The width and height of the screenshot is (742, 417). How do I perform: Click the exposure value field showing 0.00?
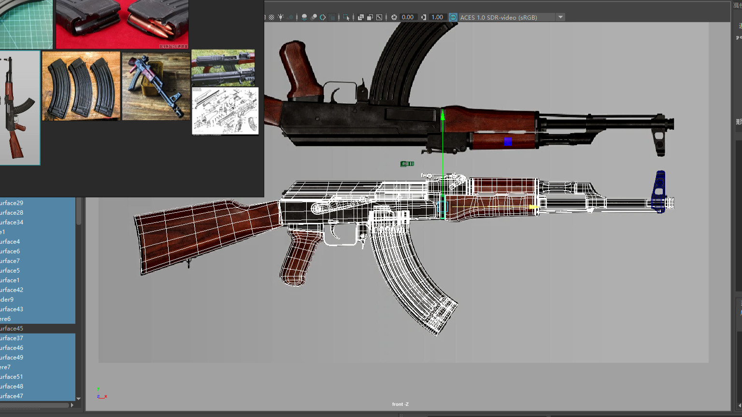pyautogui.click(x=408, y=17)
